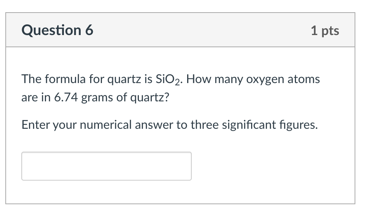
Task: Click the question text paragraph
Action: (170, 88)
